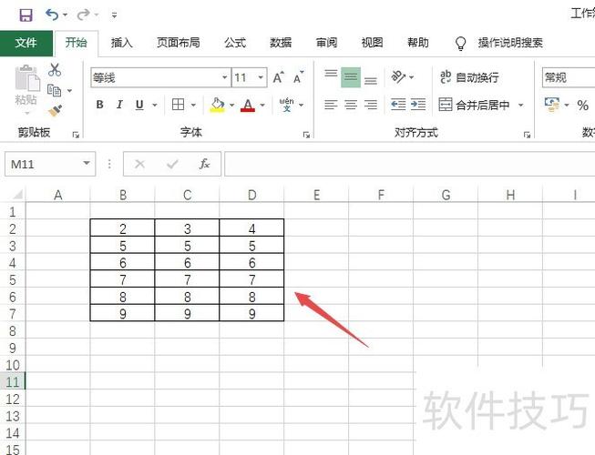Expand the Borders options arrow
595x455 pixels.
pos(193,105)
